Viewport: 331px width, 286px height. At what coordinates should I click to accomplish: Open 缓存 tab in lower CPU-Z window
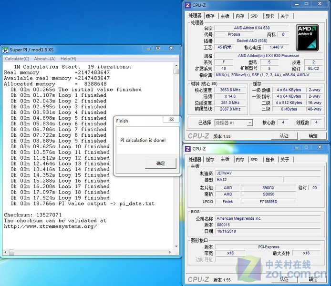(210, 160)
